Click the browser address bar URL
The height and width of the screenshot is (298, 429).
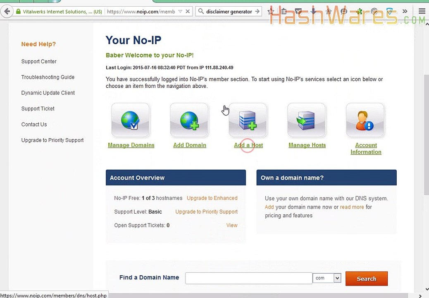tap(141, 12)
